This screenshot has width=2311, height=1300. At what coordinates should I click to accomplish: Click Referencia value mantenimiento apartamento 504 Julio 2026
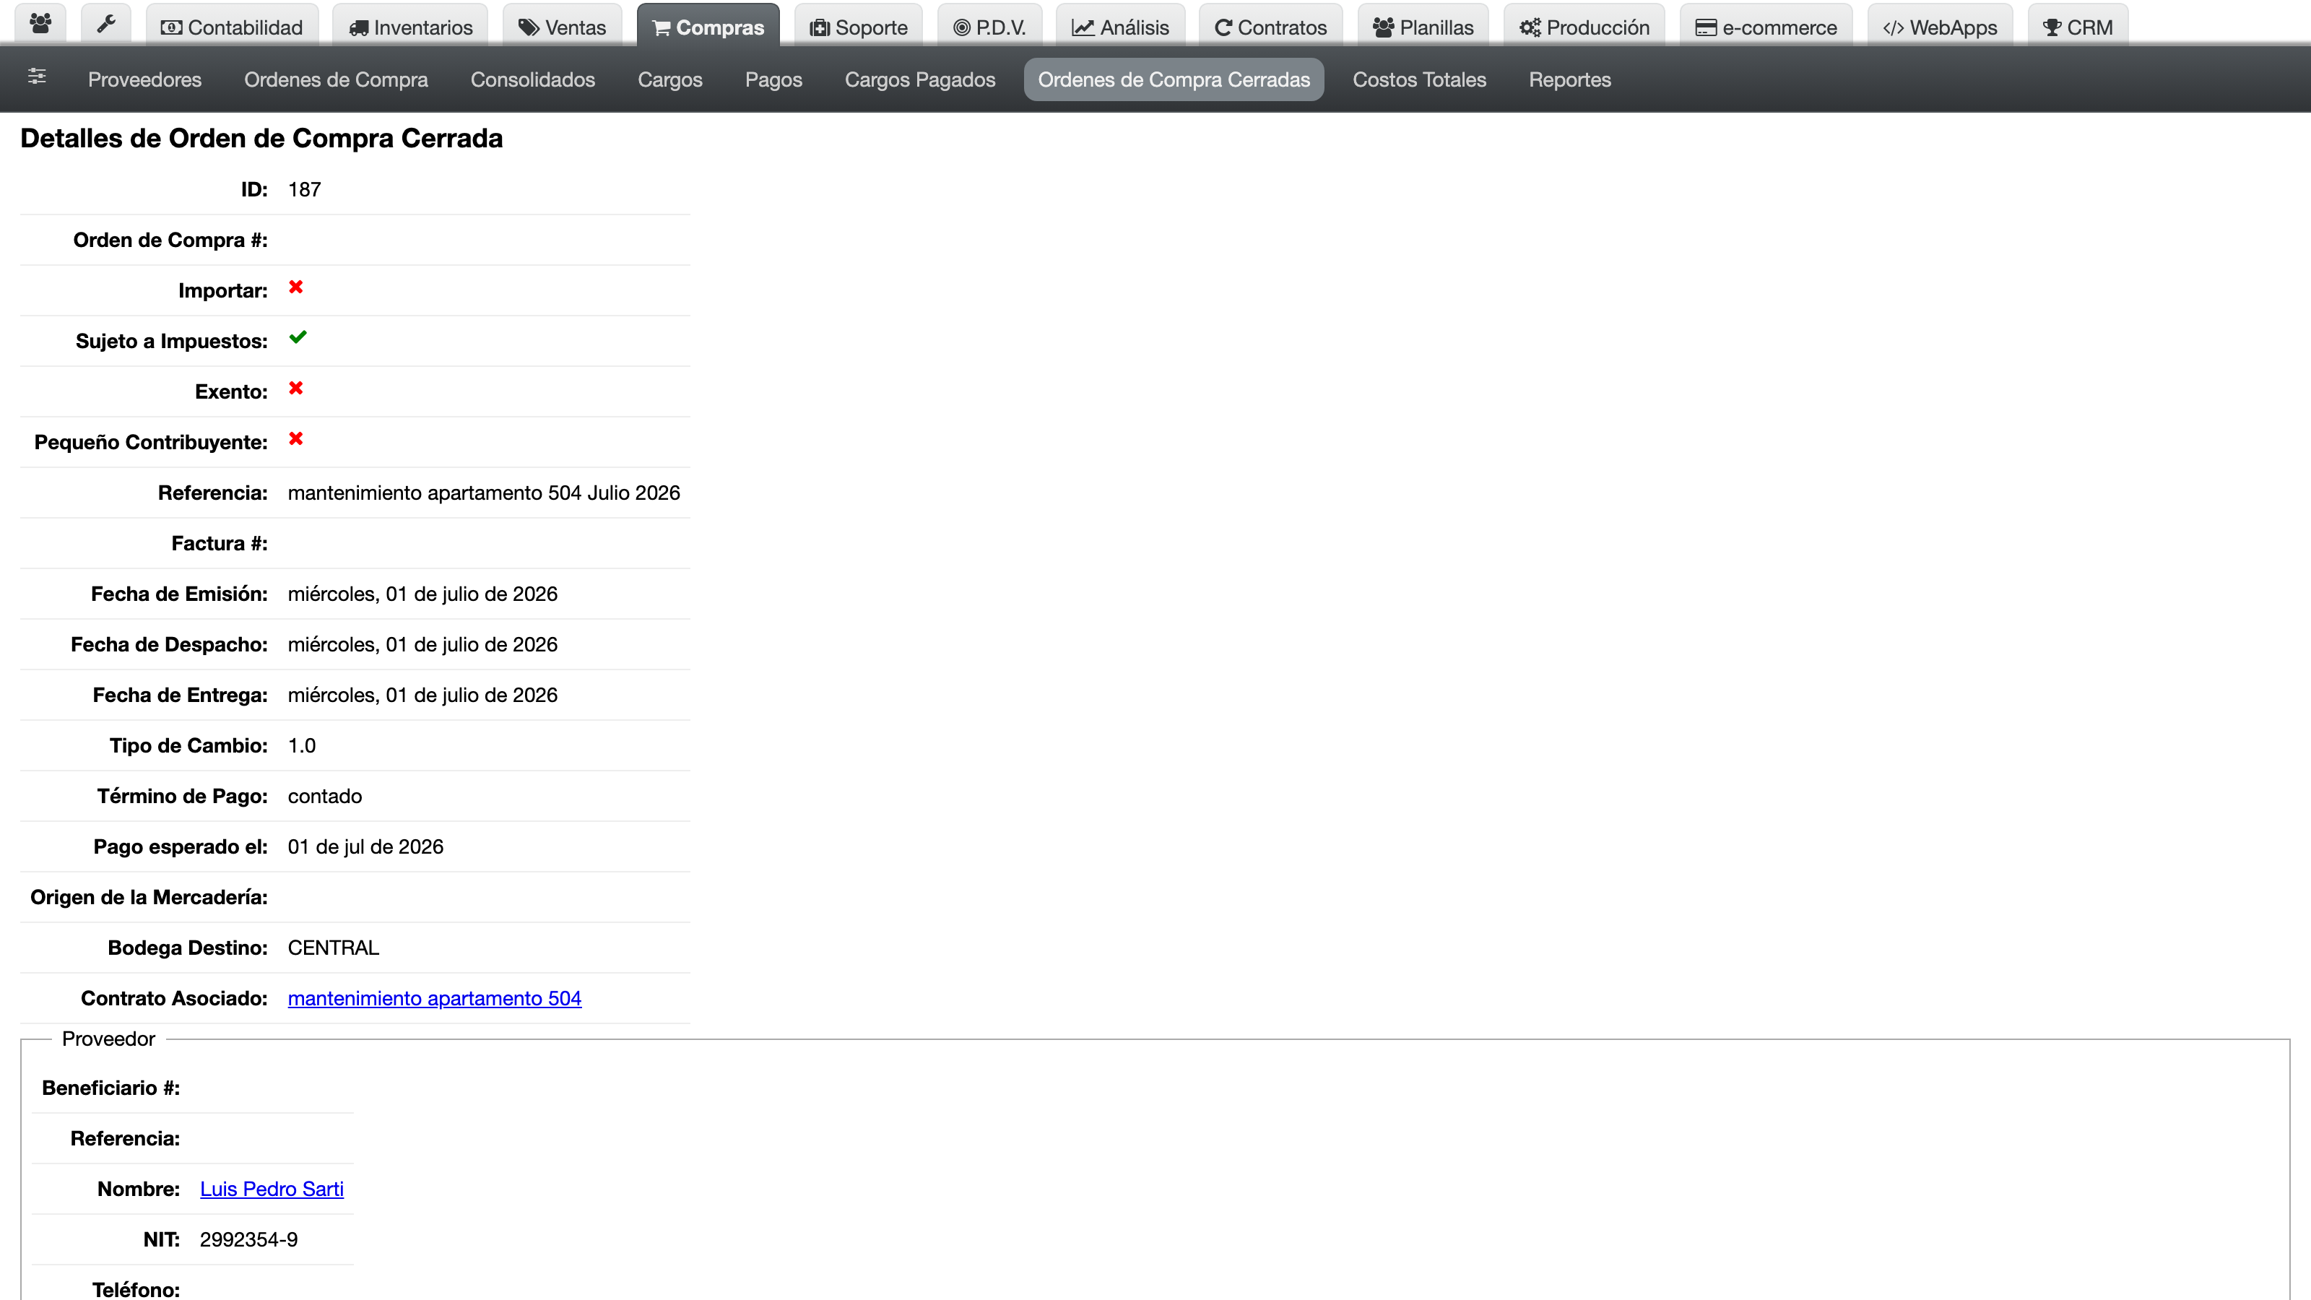point(484,493)
